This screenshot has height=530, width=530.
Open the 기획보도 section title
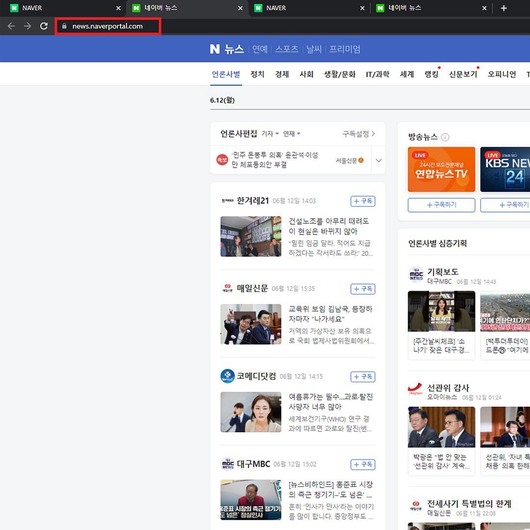coord(443,271)
